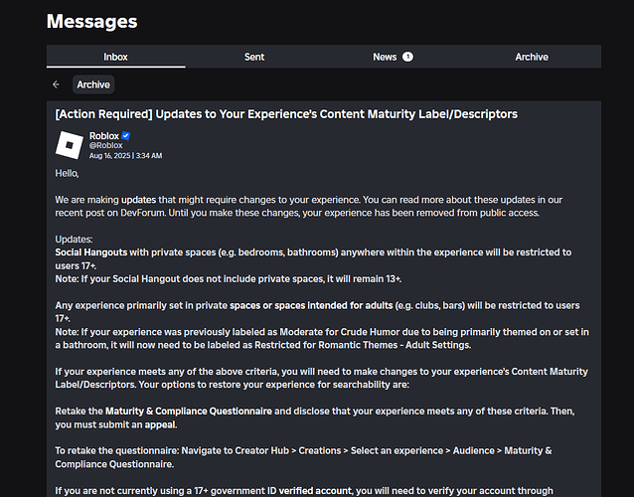
Task: Click the timestamp "Aug 16, 2025 | 3:34 AM"
Action: 126,156
